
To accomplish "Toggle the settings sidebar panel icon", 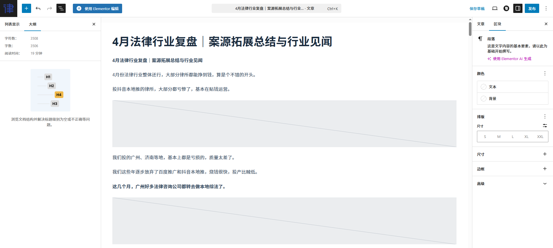I will pyautogui.click(x=518, y=8).
